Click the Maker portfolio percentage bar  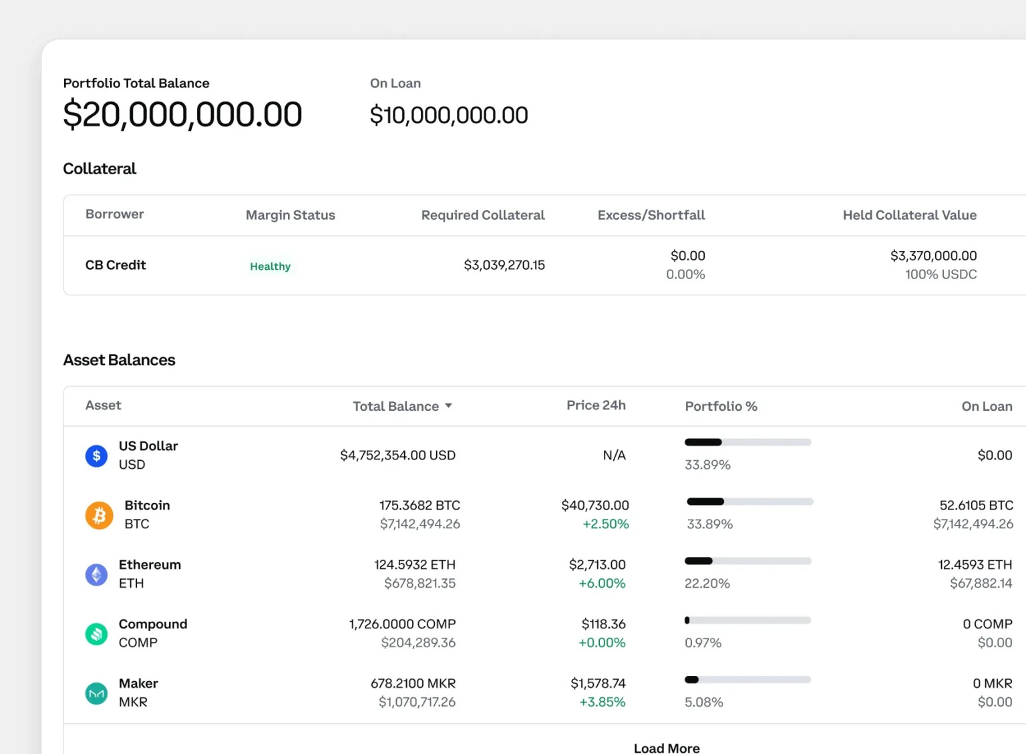(x=747, y=680)
